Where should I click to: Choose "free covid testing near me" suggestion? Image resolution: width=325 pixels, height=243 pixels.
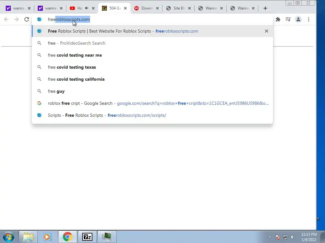(x=152, y=55)
